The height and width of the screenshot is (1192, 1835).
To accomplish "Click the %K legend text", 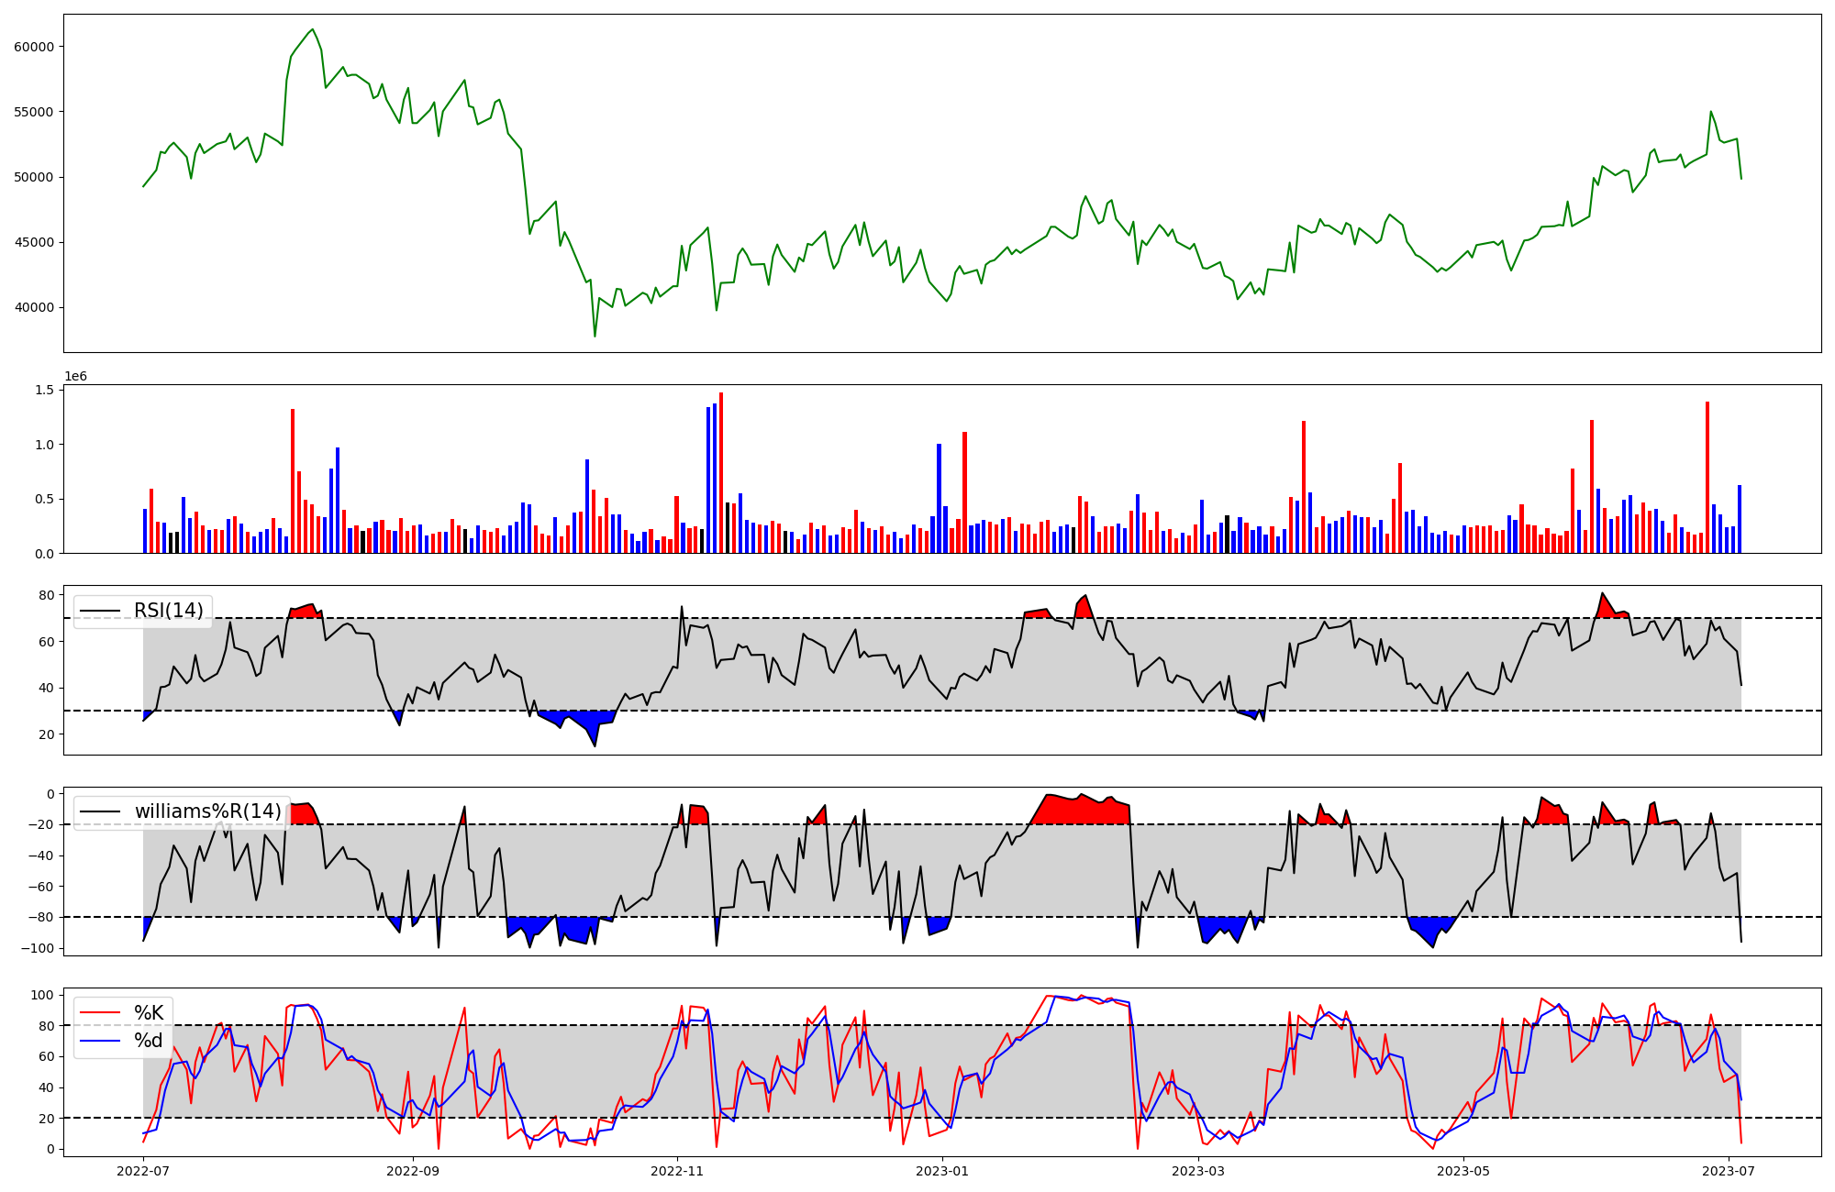I will tap(149, 1013).
